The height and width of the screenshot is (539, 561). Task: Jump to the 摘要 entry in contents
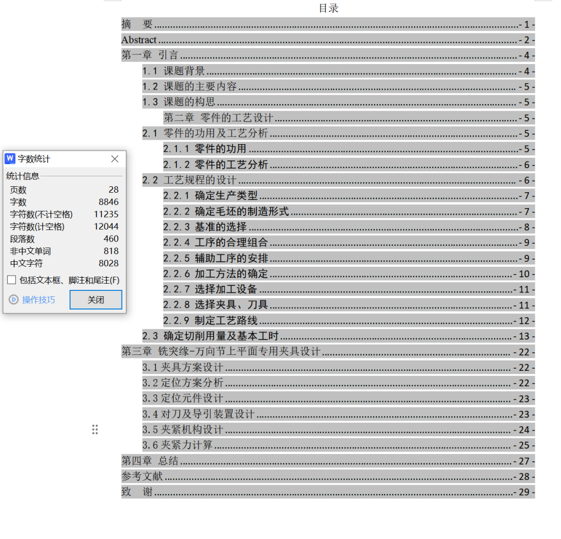[137, 24]
